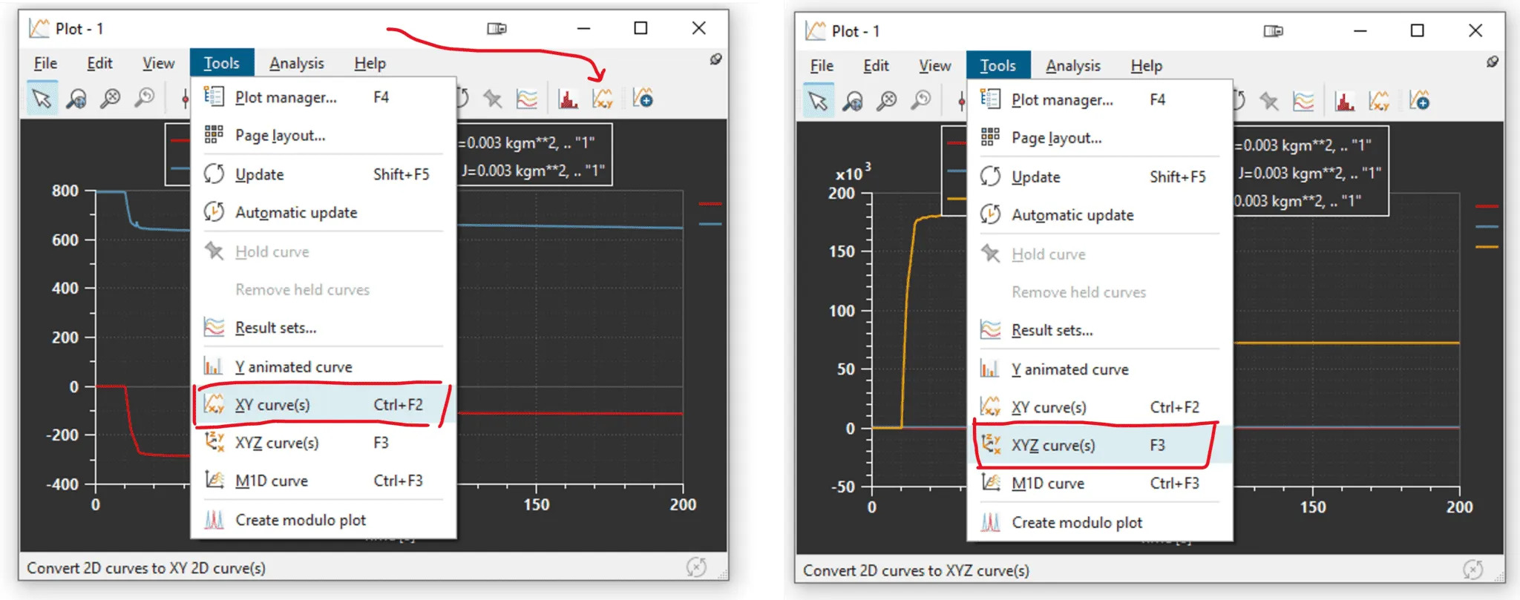Toggle the pin icon below left window's close button
This screenshot has width=1520, height=600.
715,59
